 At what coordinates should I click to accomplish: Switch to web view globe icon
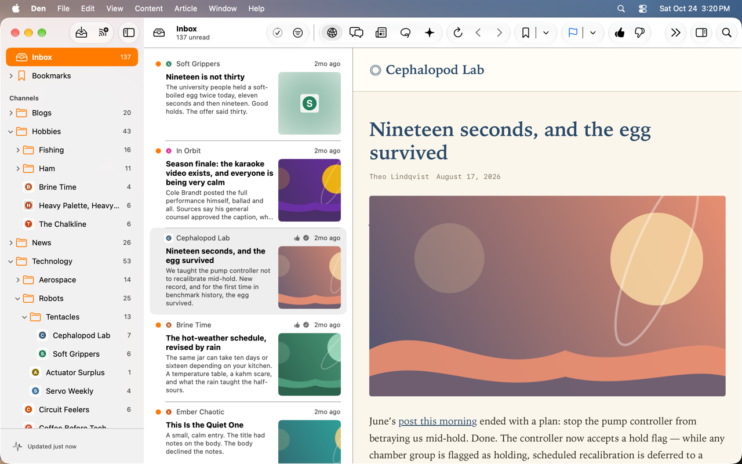point(332,33)
